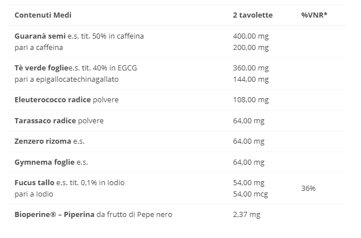The width and height of the screenshot is (361, 238).
Task: Click the 36% VNR value
Action: 308,189
